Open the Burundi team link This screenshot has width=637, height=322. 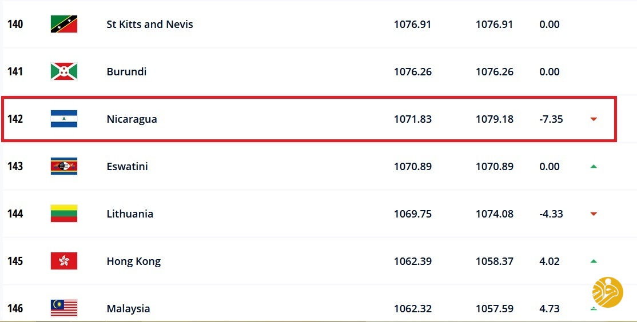click(x=126, y=72)
